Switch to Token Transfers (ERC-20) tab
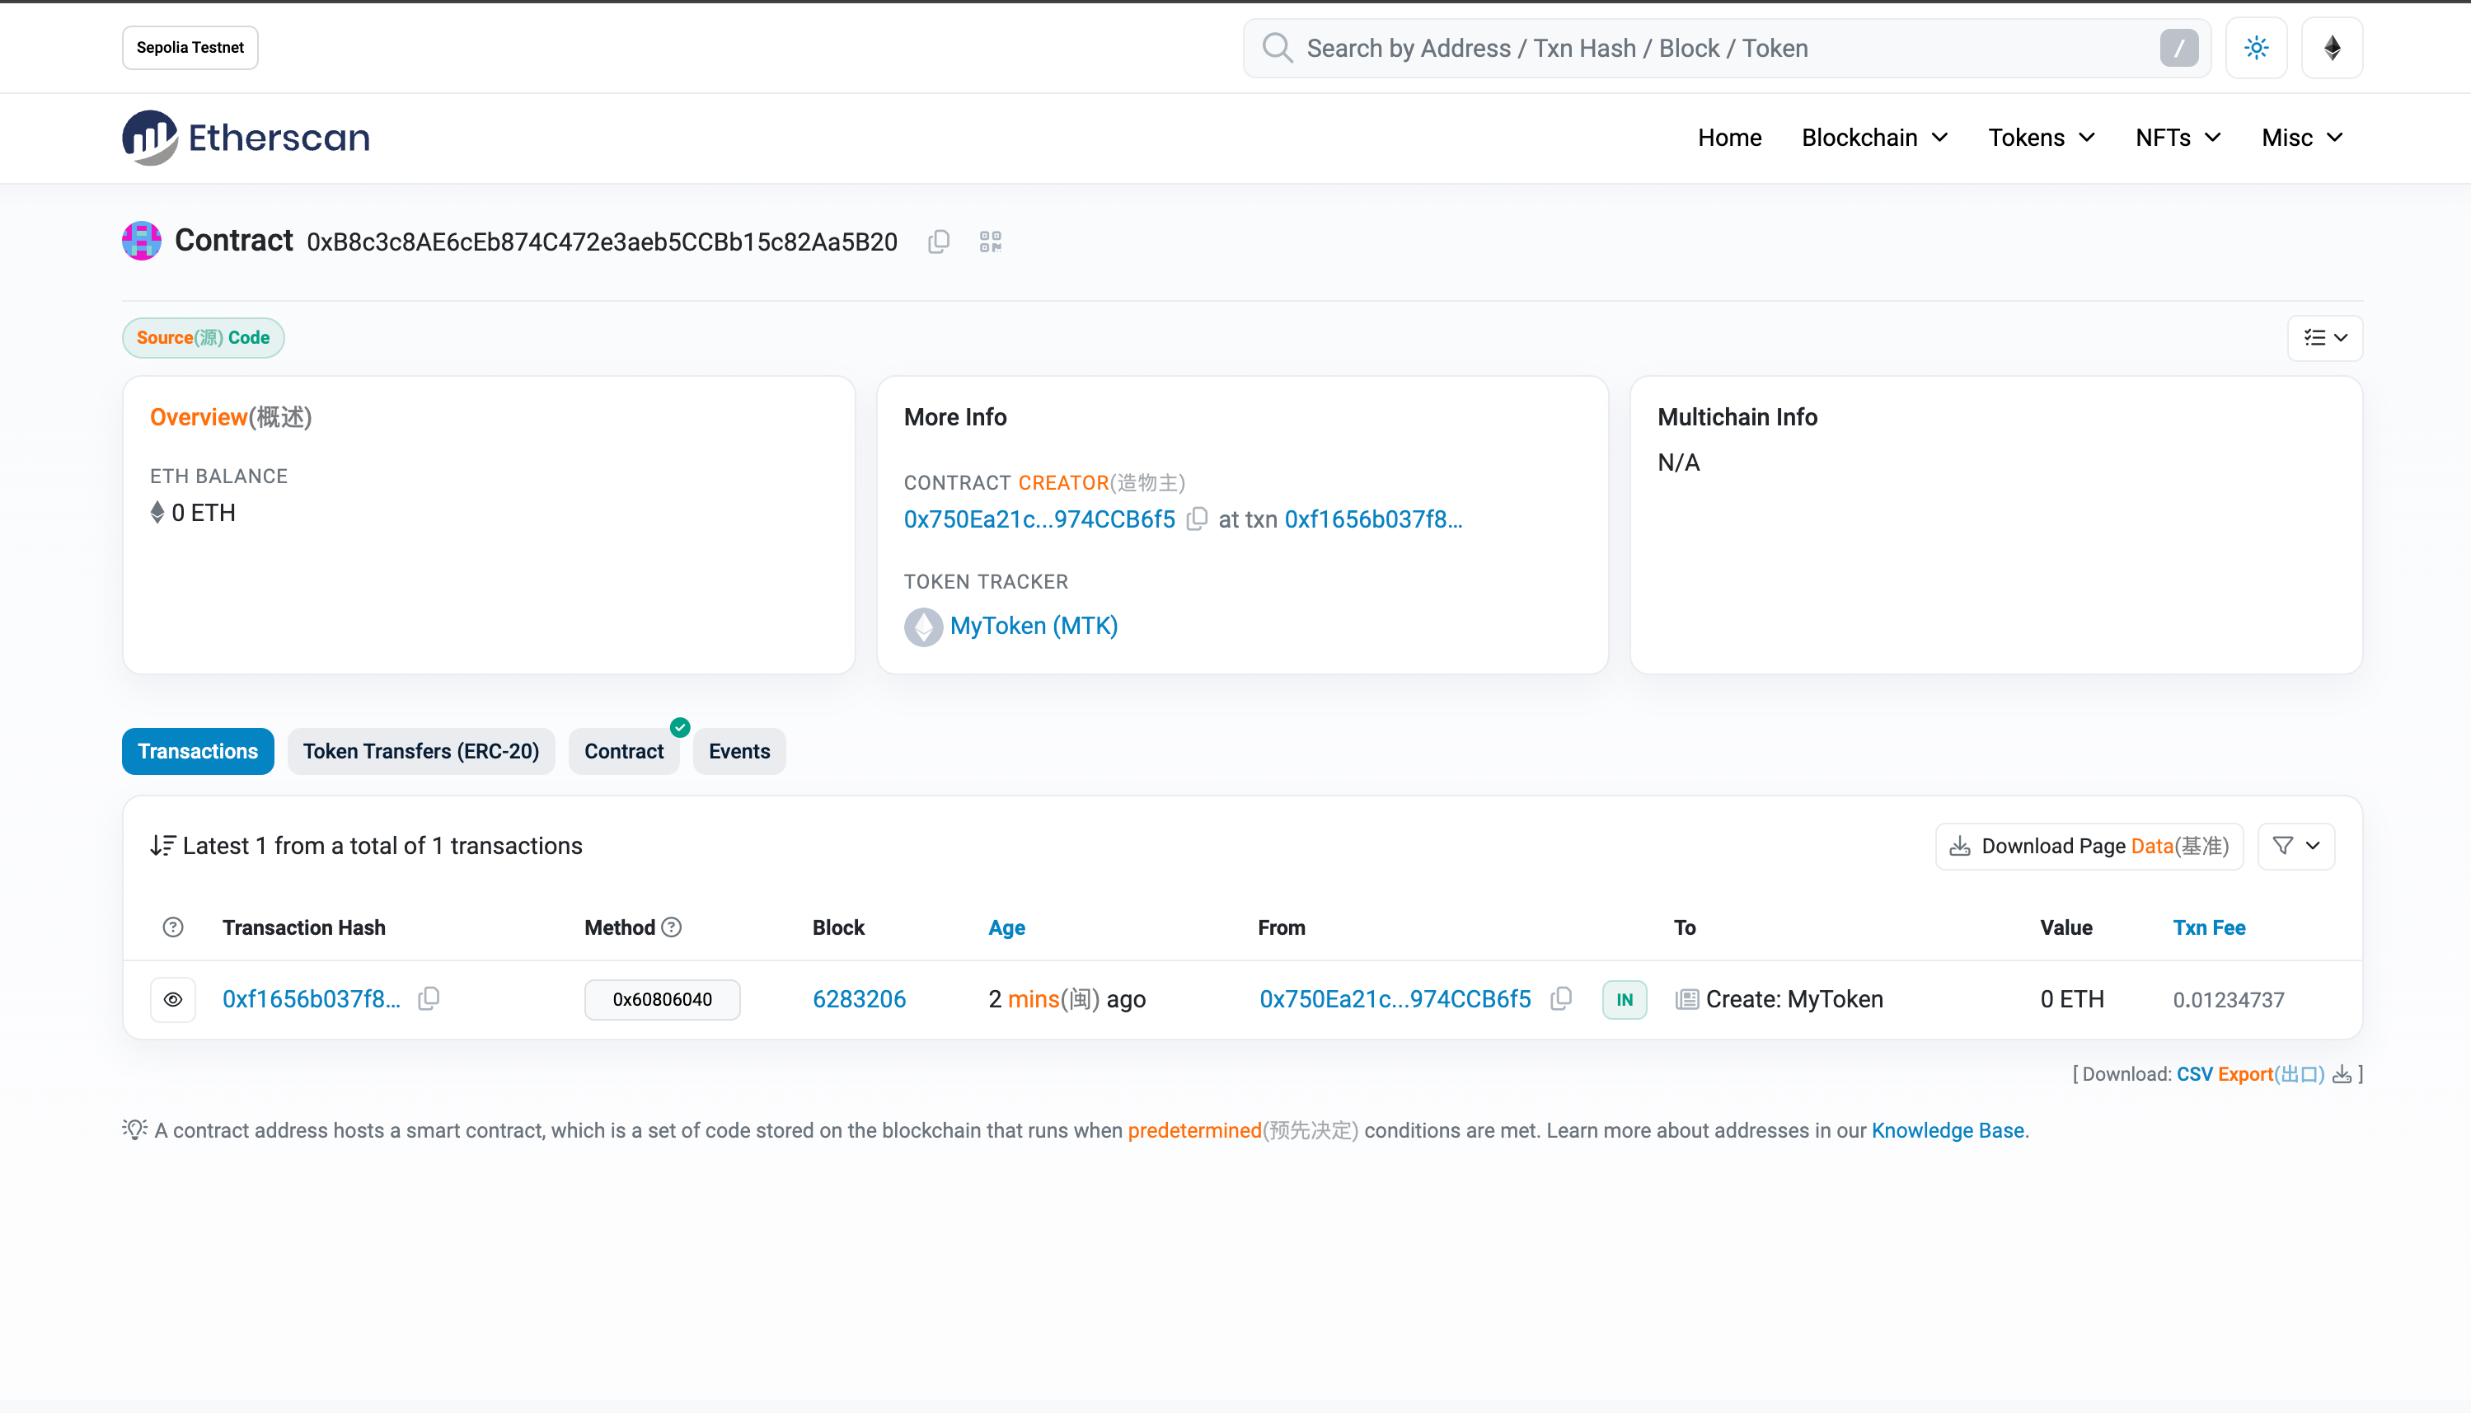The width and height of the screenshot is (2471, 1413). [421, 751]
